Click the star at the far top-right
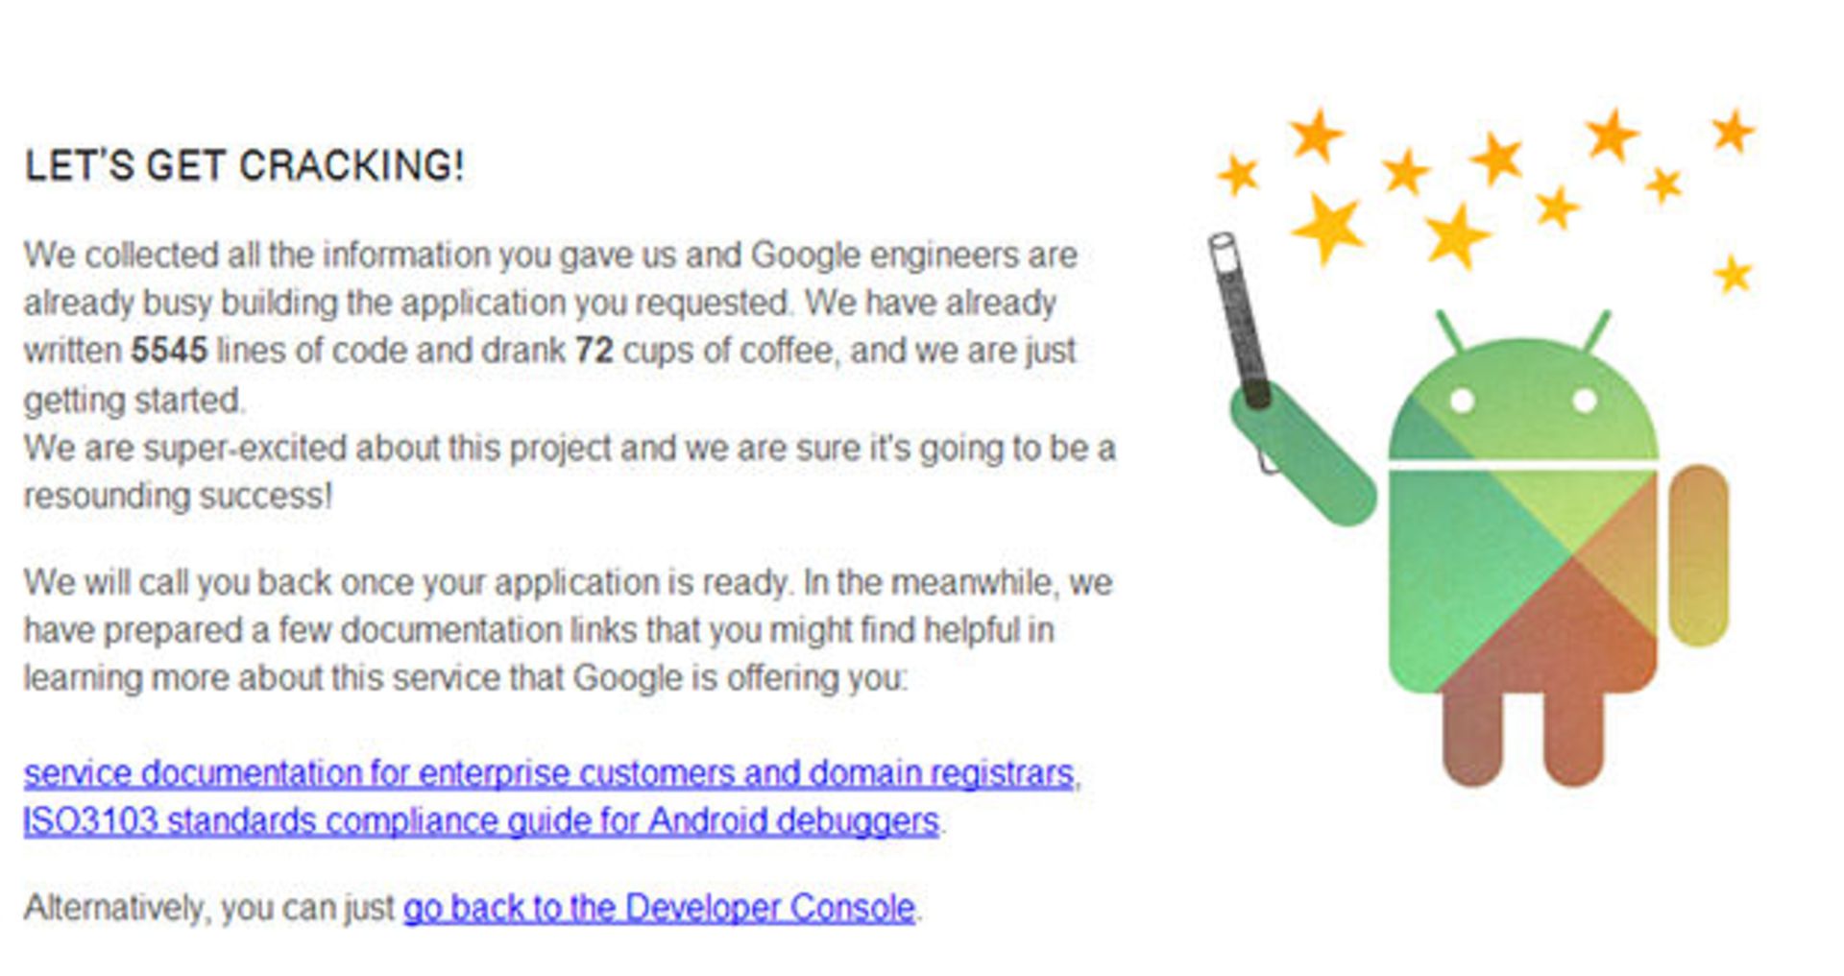Viewport: 1844px width, 976px height. pyautogui.click(x=1733, y=131)
